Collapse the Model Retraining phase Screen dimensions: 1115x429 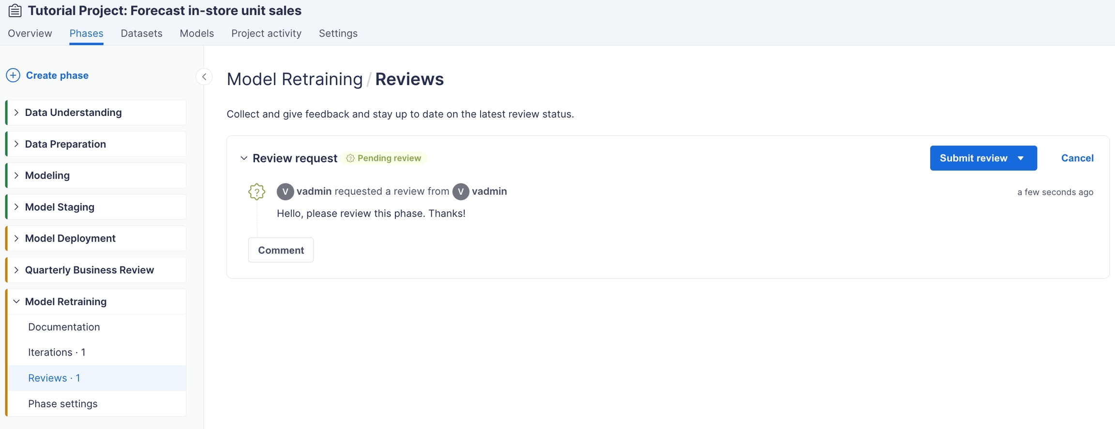click(x=16, y=301)
